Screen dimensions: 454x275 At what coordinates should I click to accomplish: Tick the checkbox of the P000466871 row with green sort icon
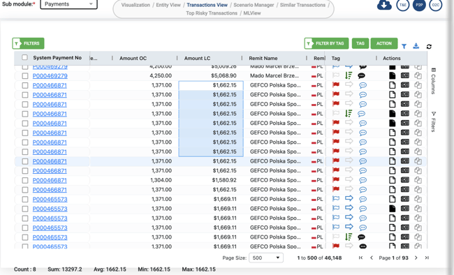(x=25, y=114)
